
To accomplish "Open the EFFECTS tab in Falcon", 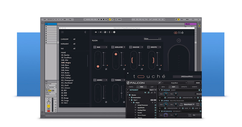I will (x=184, y=87).
